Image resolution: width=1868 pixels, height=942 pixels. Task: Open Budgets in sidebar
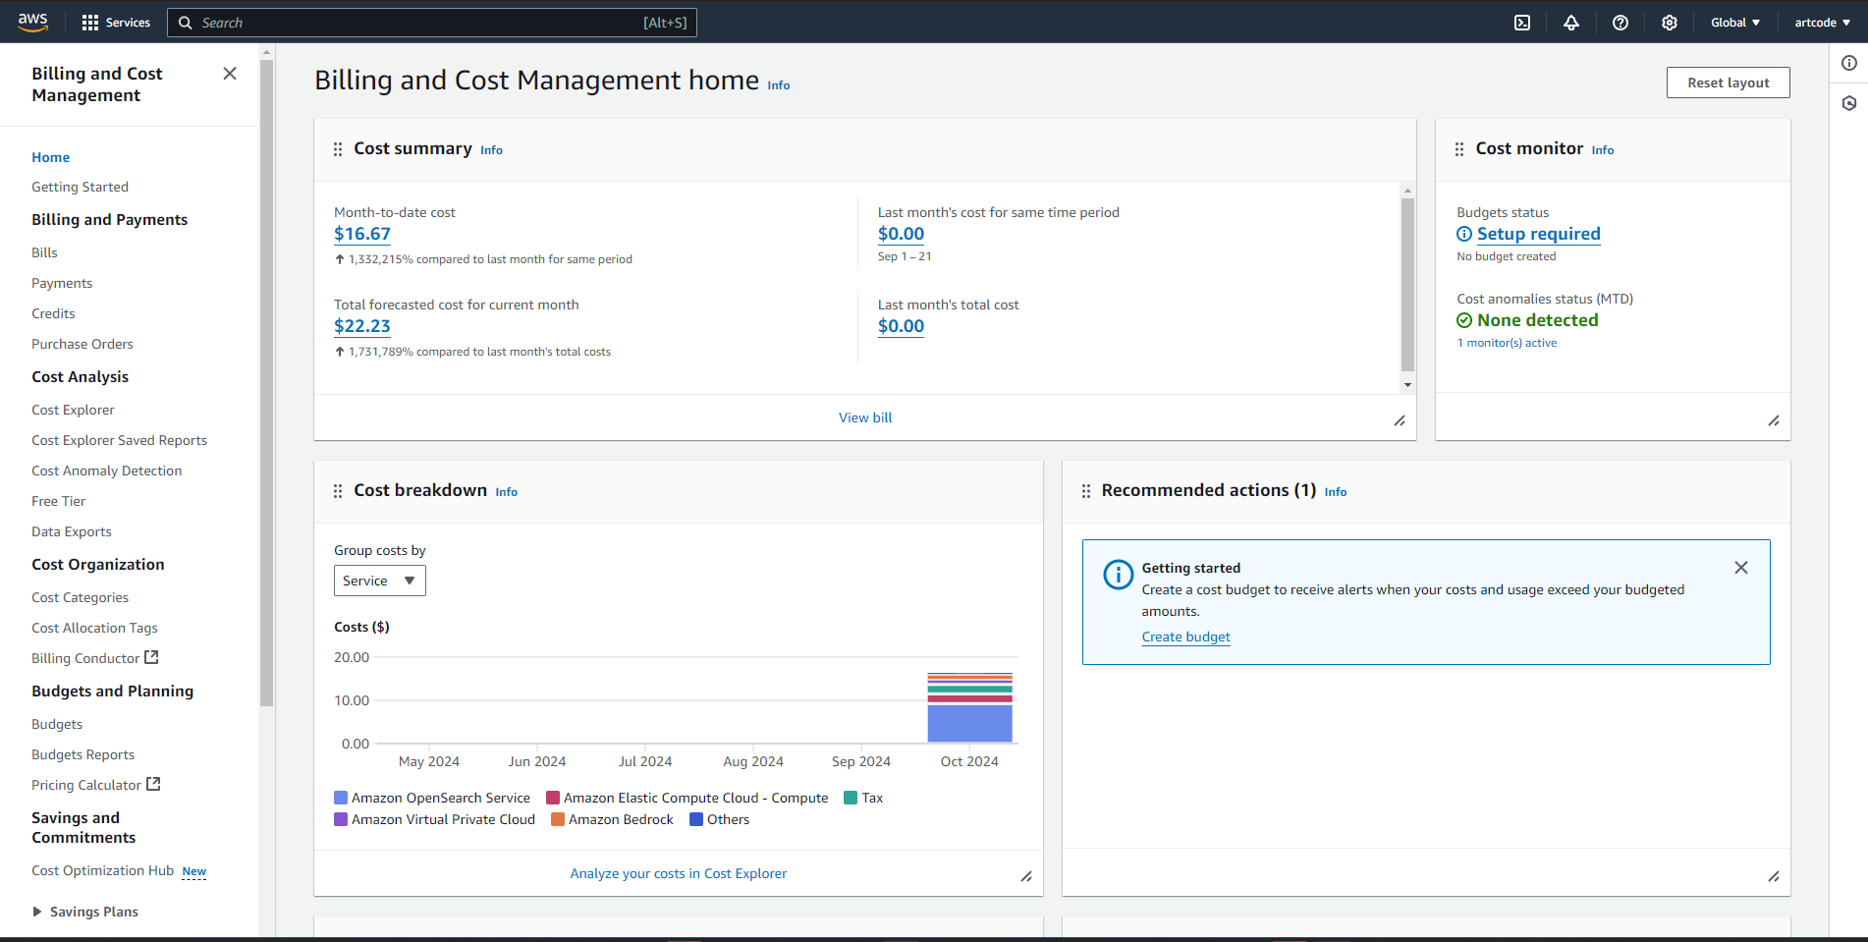click(57, 724)
